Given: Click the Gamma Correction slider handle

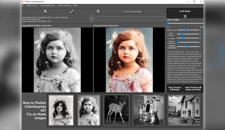Looking at the screenshot, I should pos(187,47).
